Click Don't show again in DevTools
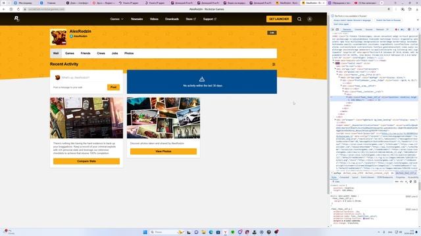The width and height of the screenshot is (421, 236). click(341, 24)
